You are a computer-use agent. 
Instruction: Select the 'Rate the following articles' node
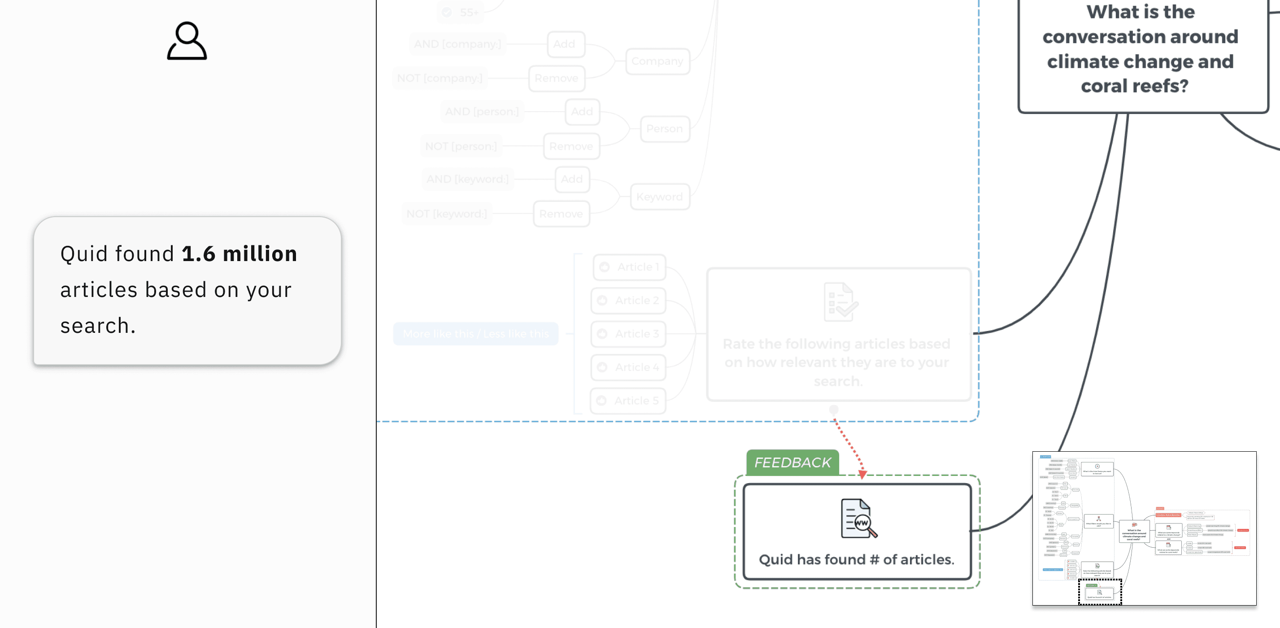coord(839,334)
